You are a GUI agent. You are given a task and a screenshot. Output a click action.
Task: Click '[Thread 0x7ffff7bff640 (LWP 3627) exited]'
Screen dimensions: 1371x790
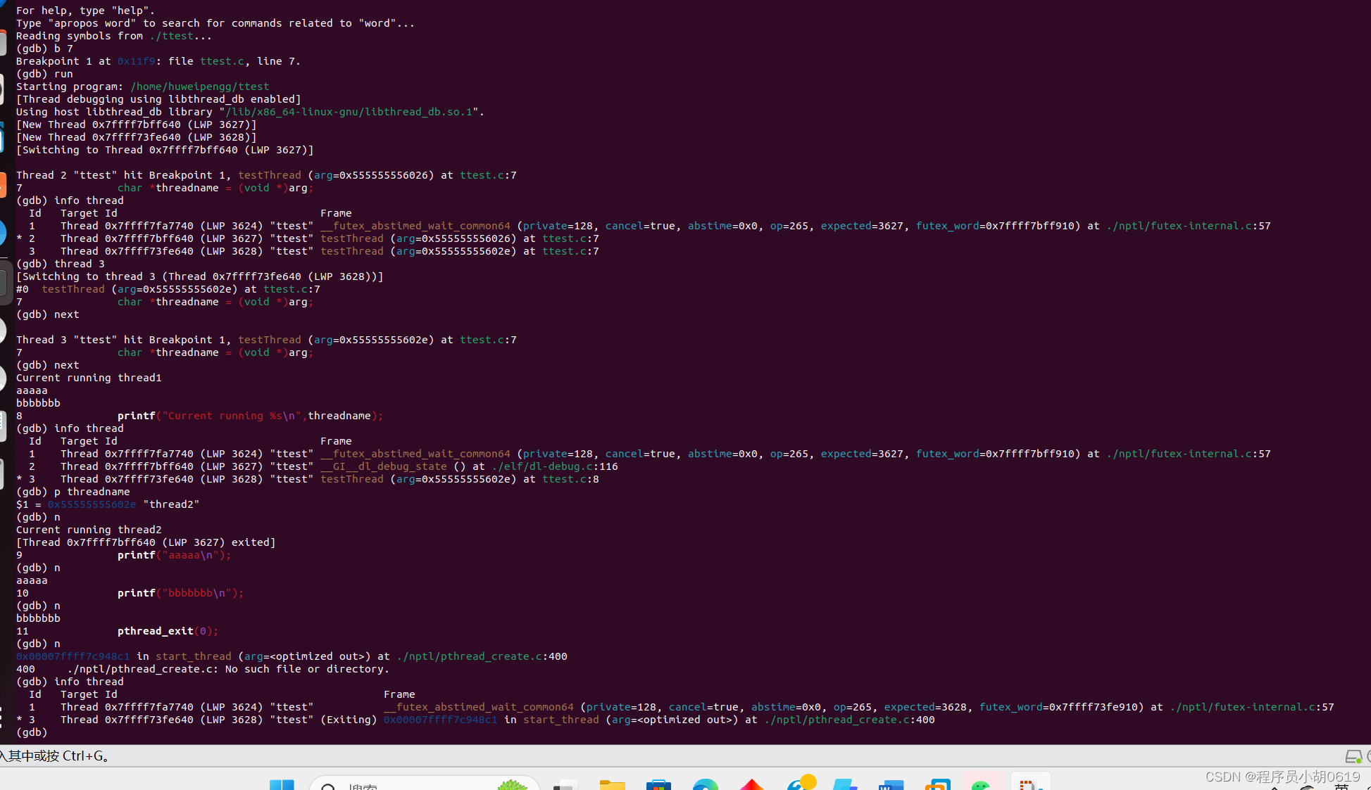point(146,542)
